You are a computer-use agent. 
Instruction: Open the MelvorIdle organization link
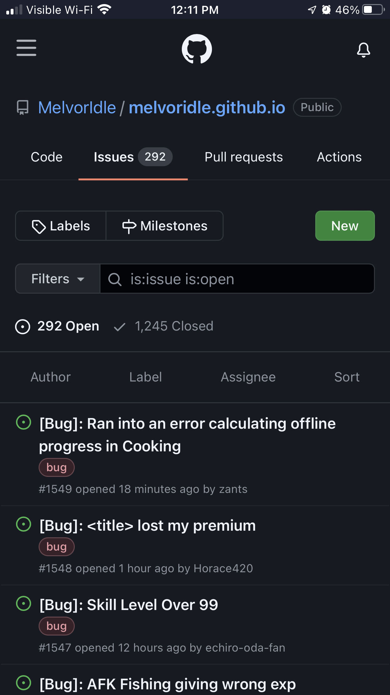click(77, 107)
